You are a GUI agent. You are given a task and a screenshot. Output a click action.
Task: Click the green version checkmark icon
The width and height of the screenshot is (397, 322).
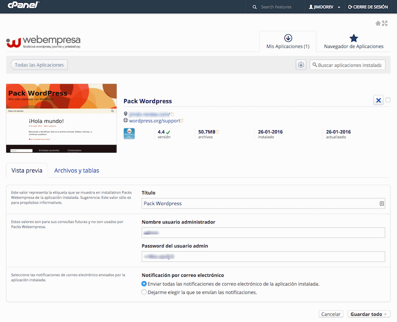tap(168, 132)
